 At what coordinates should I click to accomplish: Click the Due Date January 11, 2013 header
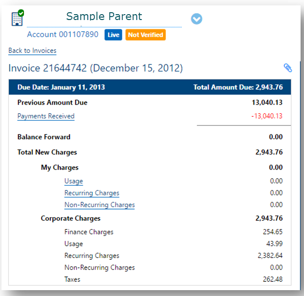pos(61,87)
